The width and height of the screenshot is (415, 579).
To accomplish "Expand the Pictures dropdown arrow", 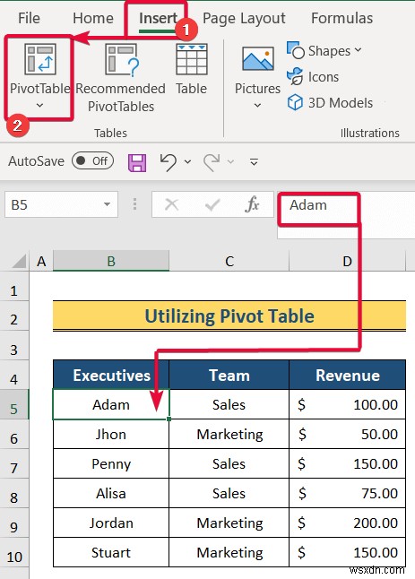I will (258, 106).
